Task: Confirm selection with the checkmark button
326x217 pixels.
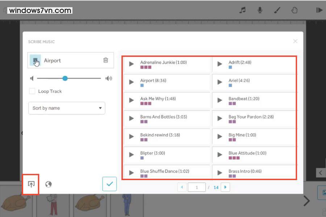Action: (109, 184)
